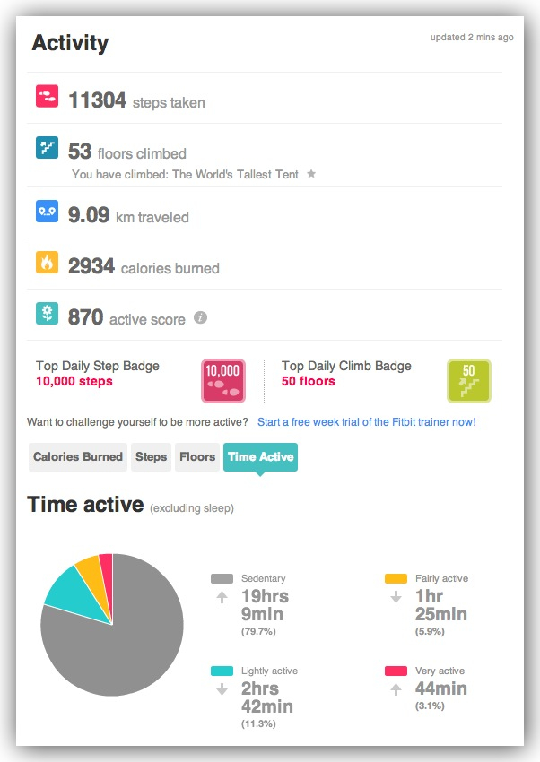This screenshot has height=762, width=540.
Task: Click the orange calories burned flame icon
Action: point(47,262)
